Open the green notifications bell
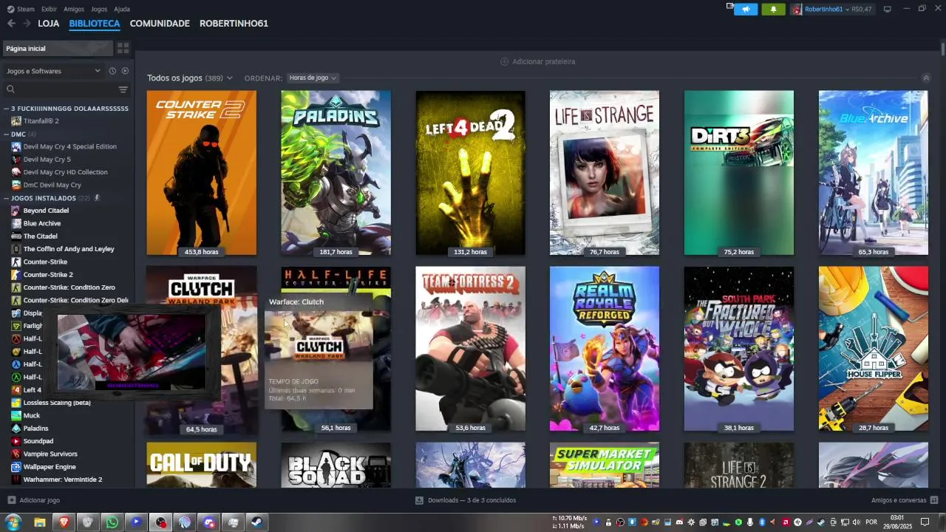This screenshot has width=946, height=532. tap(773, 9)
